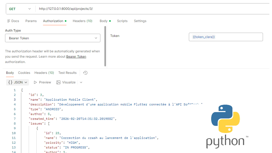Image resolution: width=272 pixels, height=153 pixels.
Task: Expand the Auth Type Bearer Token dropdown
Action: pos(53,38)
